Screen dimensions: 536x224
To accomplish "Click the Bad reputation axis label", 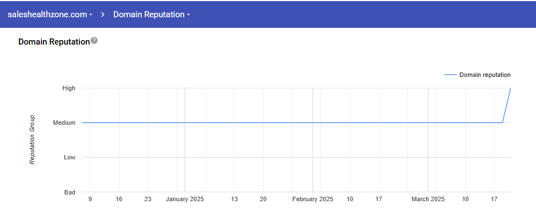I will coord(70,192).
